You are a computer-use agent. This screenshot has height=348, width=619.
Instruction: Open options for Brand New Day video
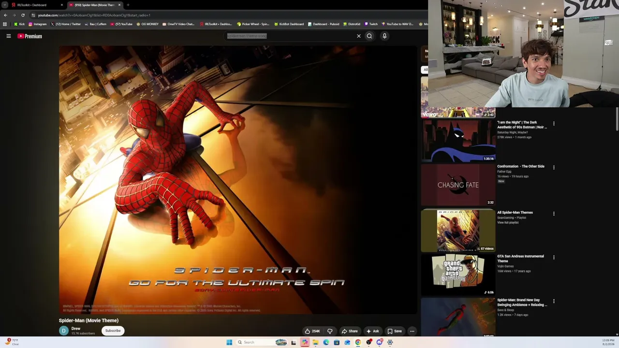point(554,302)
